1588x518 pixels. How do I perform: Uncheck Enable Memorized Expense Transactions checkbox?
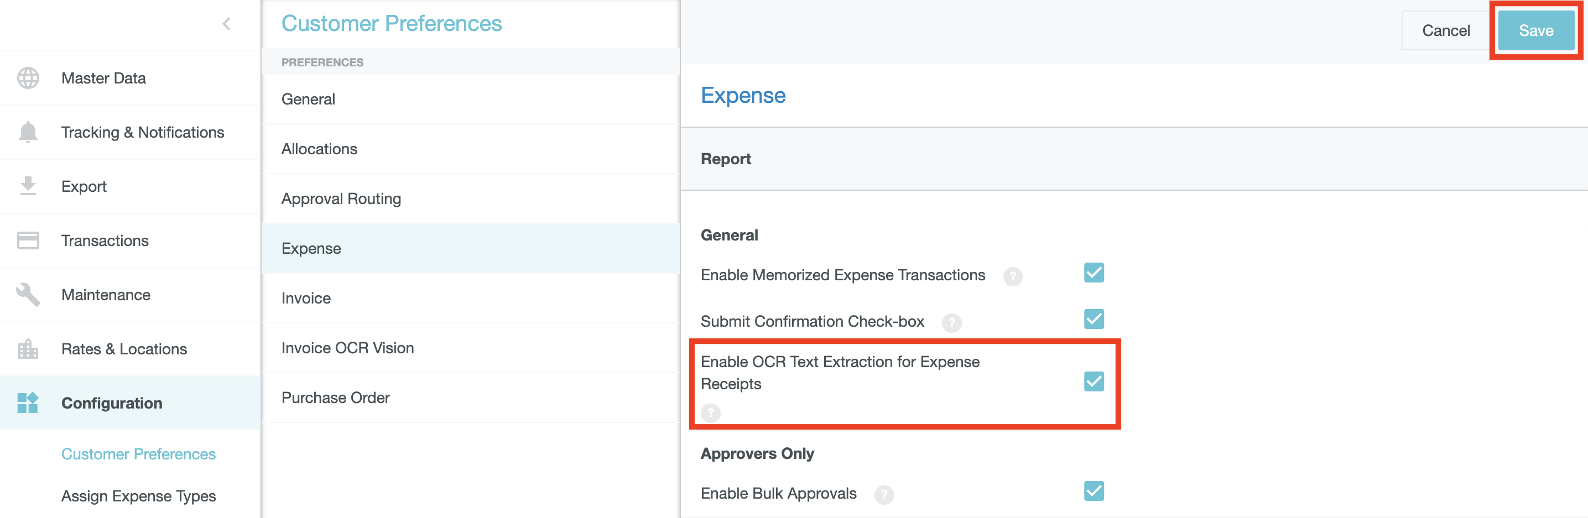tap(1094, 273)
